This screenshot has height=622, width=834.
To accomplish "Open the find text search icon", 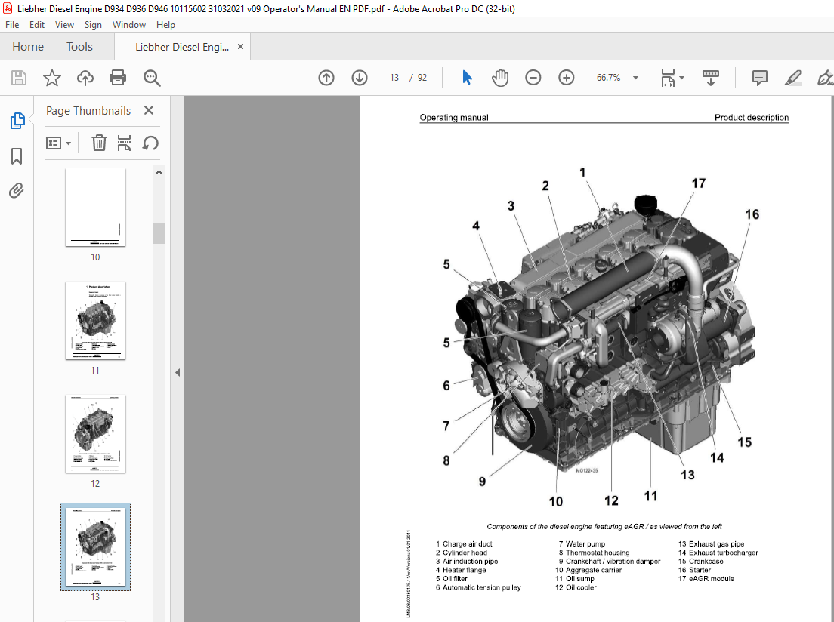I will coord(152,79).
